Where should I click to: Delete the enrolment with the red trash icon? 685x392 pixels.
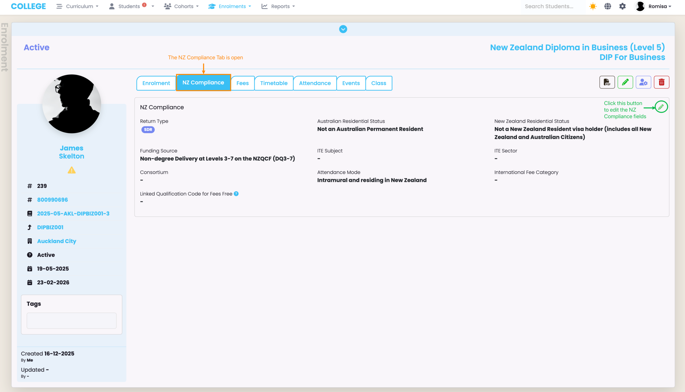(x=661, y=82)
